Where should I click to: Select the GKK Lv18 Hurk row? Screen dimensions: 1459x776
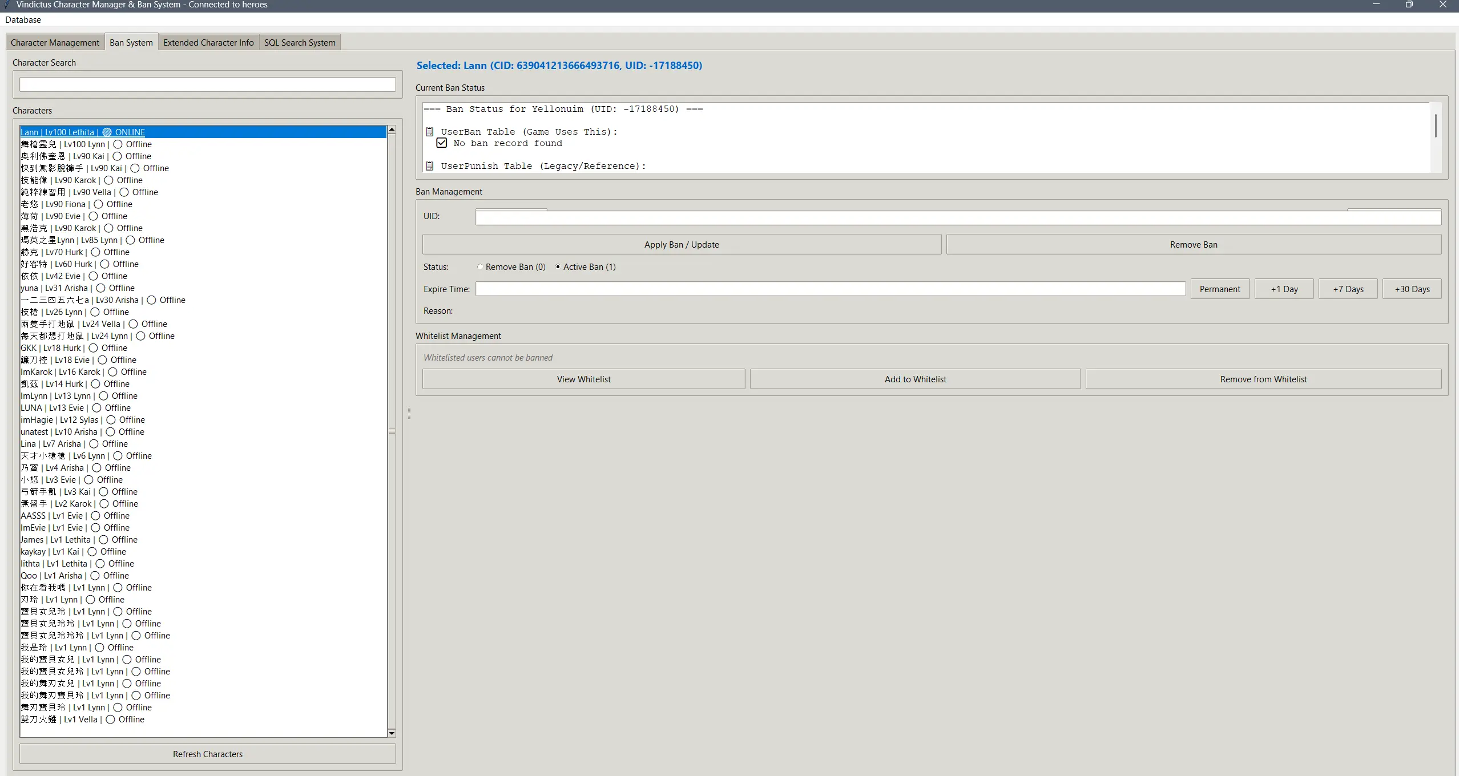(203, 347)
